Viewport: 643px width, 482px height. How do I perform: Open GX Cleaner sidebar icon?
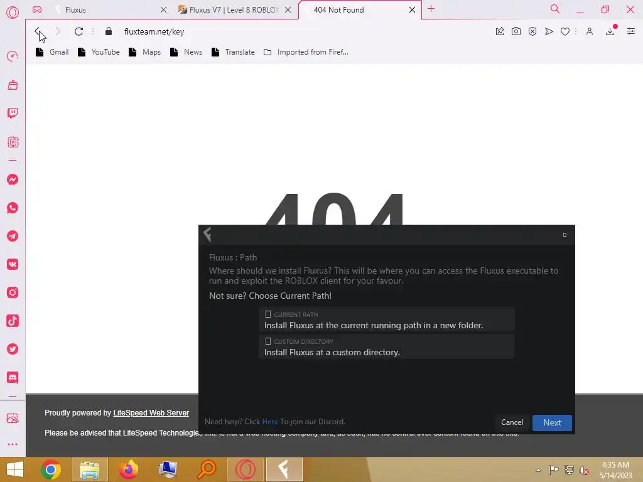[x=13, y=85]
